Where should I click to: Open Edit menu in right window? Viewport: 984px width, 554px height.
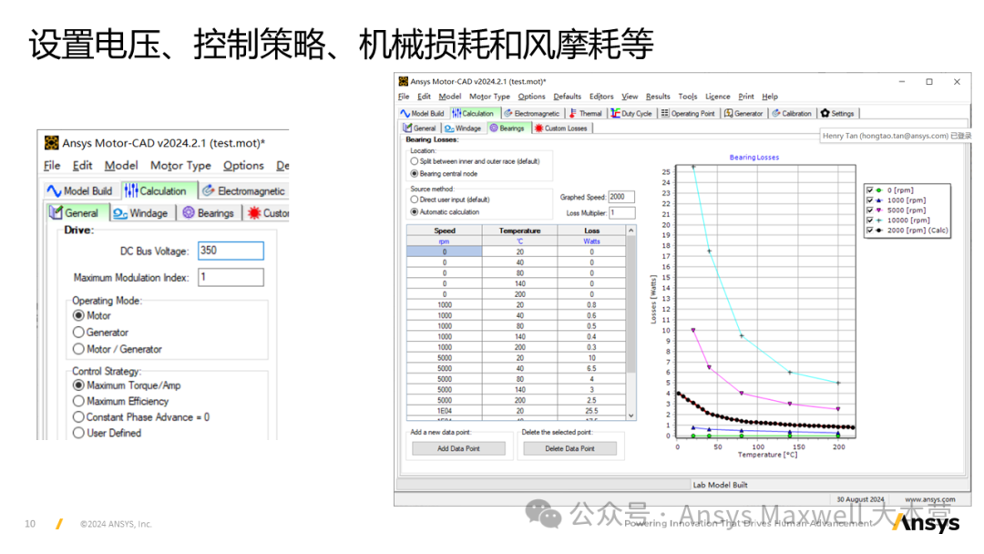[x=425, y=97]
